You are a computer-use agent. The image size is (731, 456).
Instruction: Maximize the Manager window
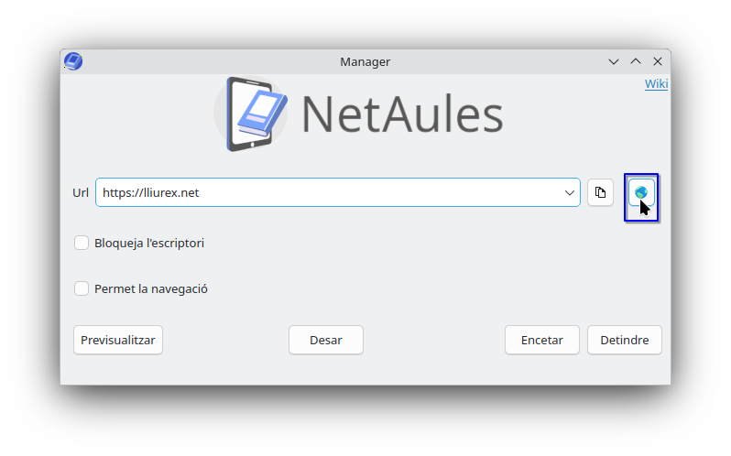(x=636, y=61)
